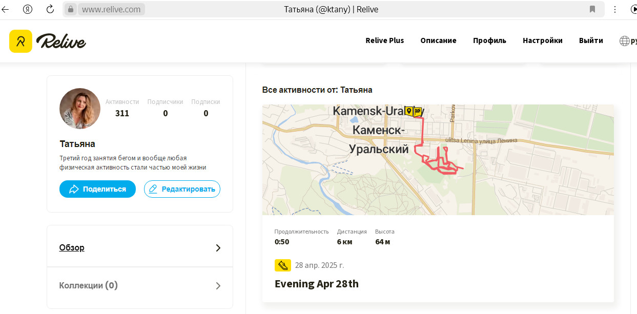
Task: Open the Evening Apr 28th activity title
Action: 317,284
